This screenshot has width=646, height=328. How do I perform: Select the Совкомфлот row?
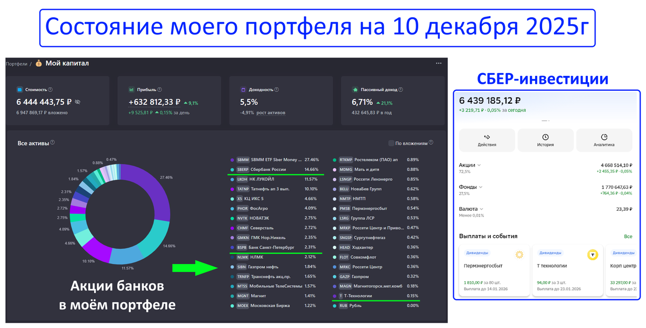pyautogui.click(x=376, y=256)
